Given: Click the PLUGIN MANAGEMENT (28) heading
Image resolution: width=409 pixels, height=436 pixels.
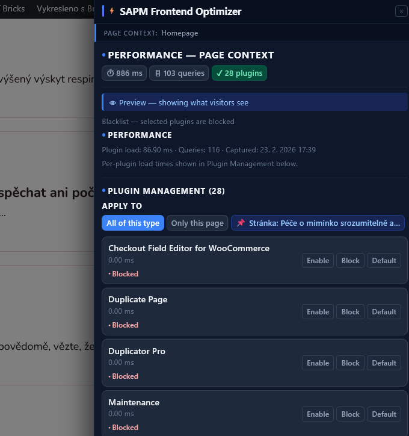Looking at the screenshot, I should coord(166,191).
